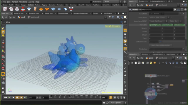The image size is (188, 105).
Task: Click the blue curled sheet shelf tool
Action: coord(65,9)
